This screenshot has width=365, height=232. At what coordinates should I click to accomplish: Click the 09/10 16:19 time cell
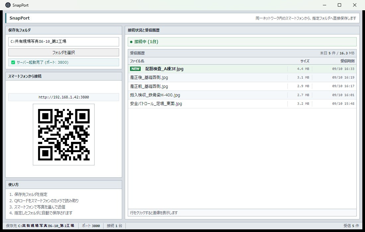(343, 78)
